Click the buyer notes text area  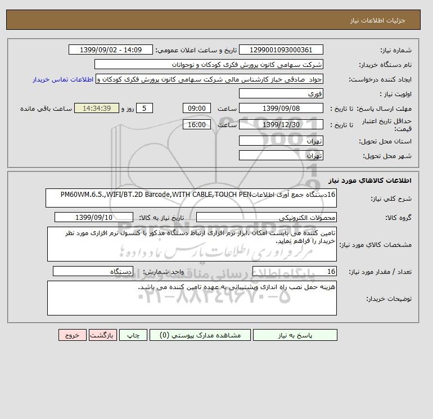tap(192, 298)
